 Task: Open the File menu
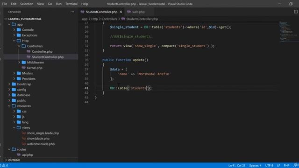(5, 4)
